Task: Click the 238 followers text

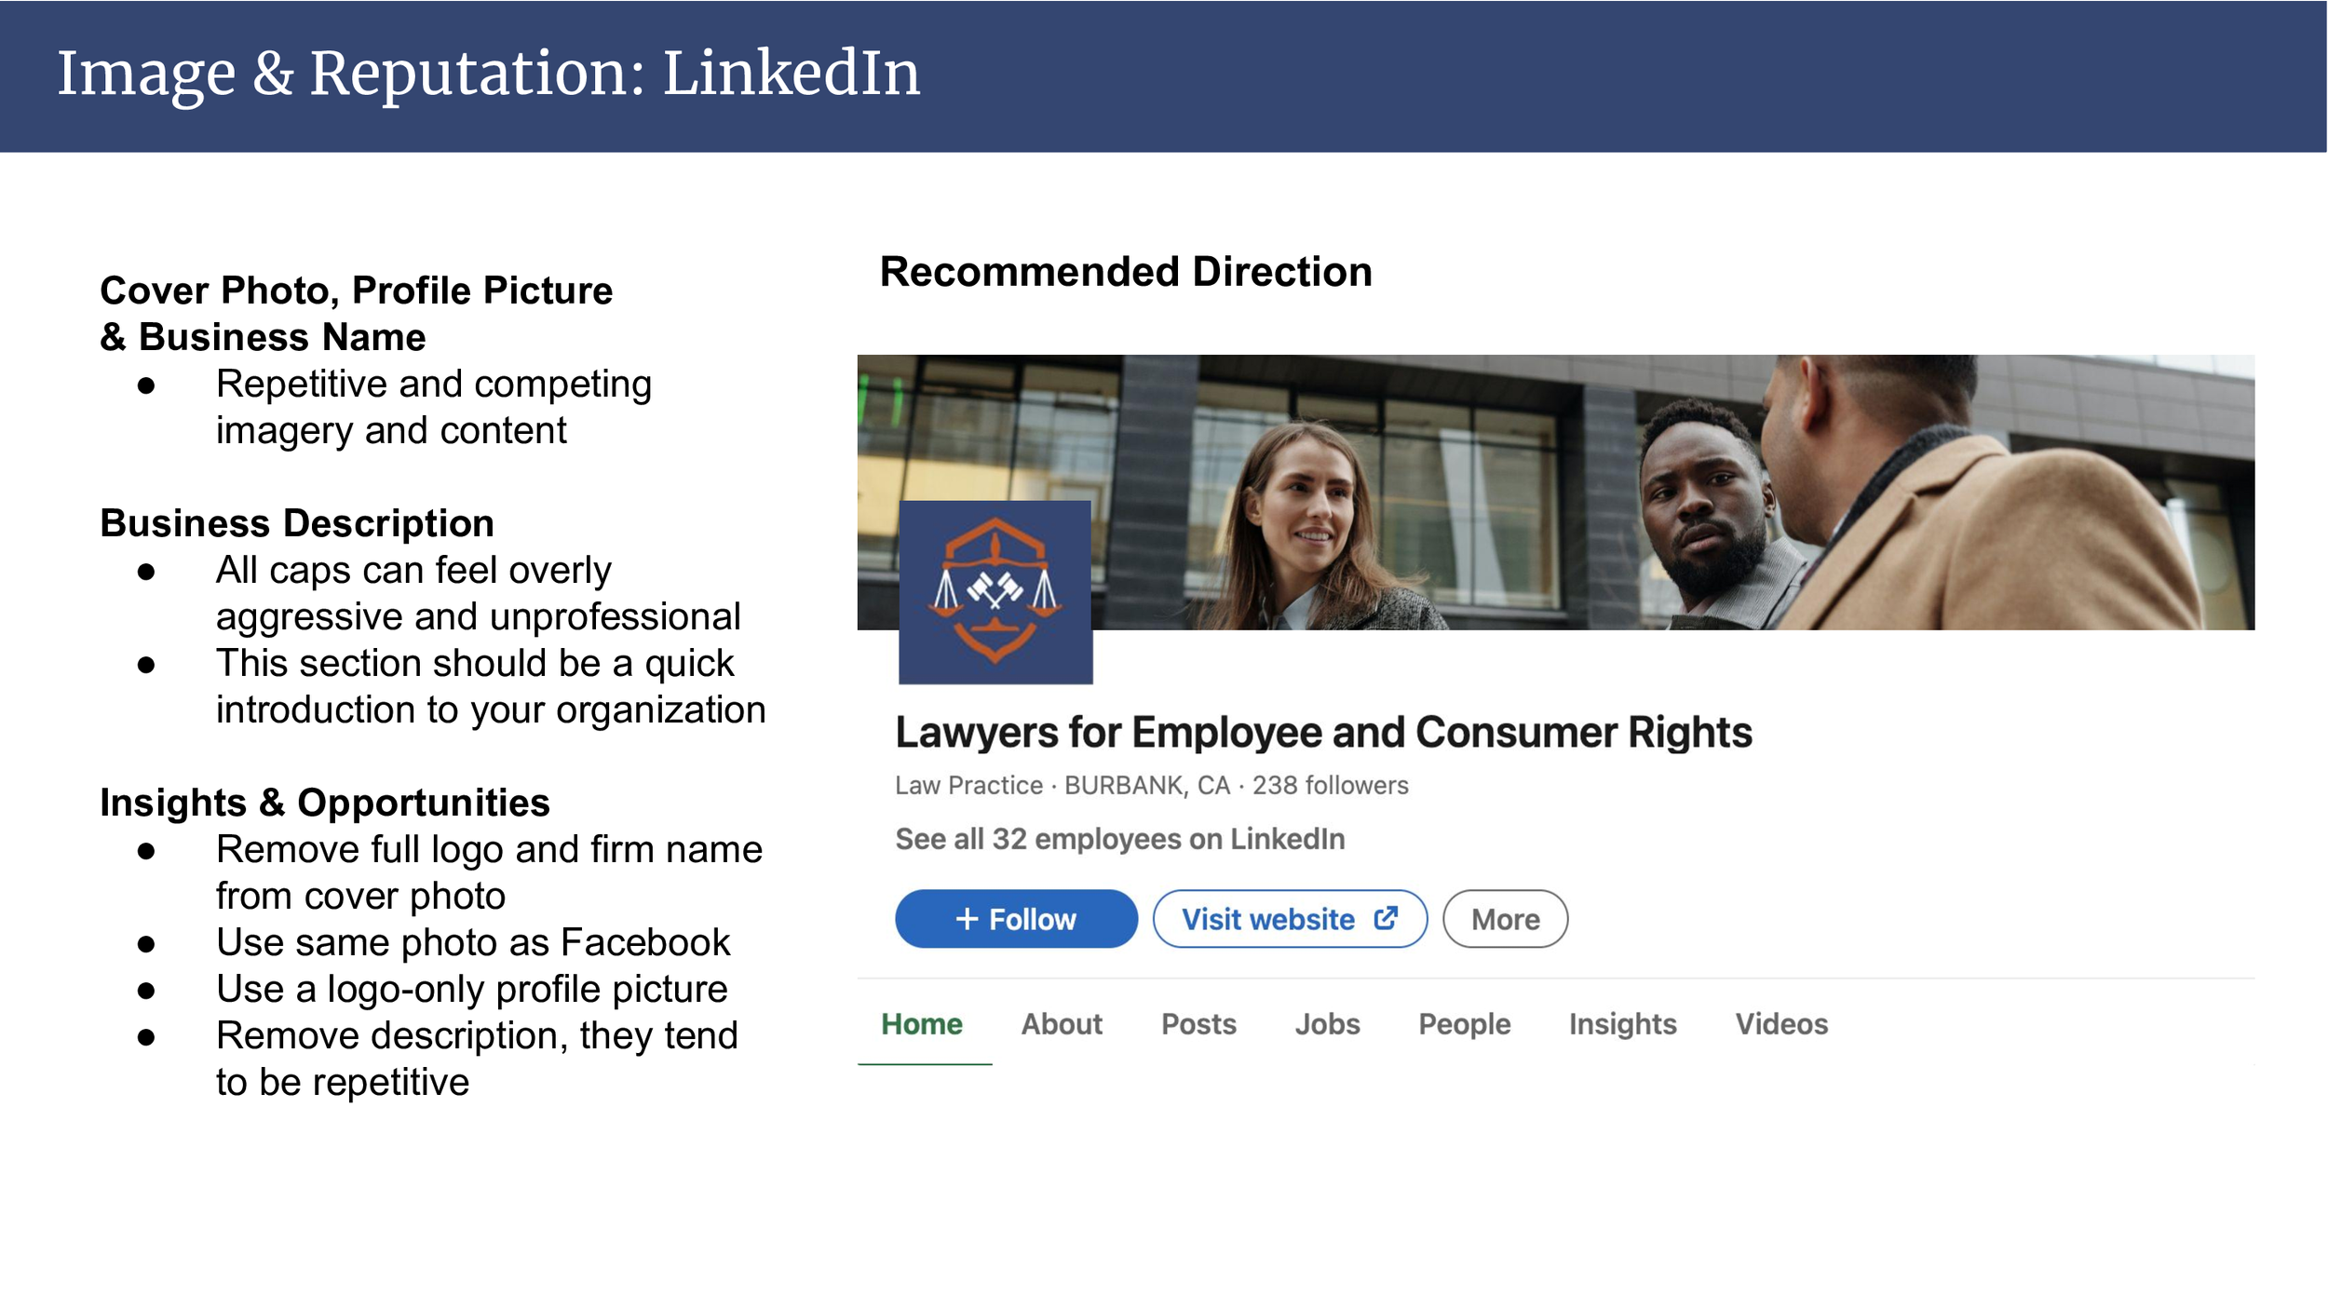Action: [x=1329, y=785]
